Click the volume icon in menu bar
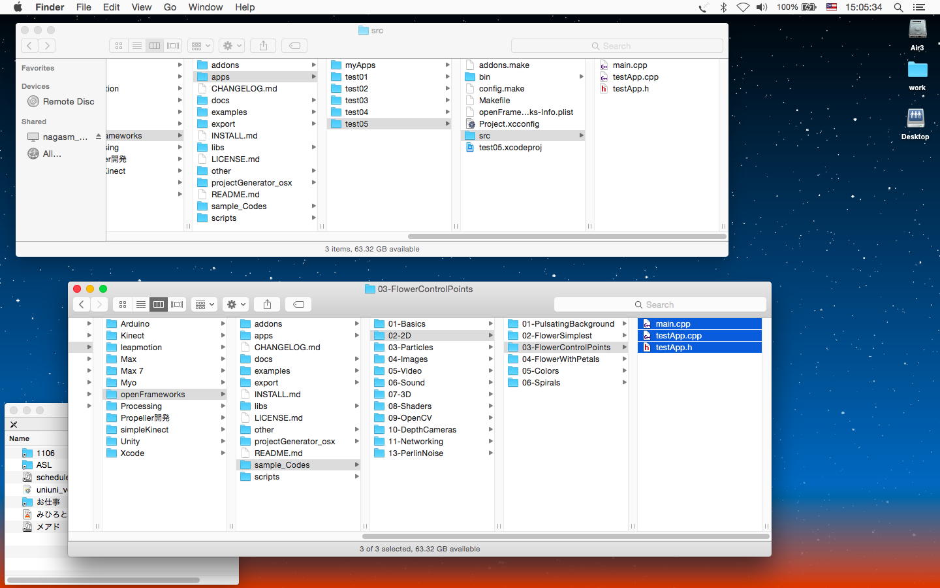The width and height of the screenshot is (940, 588). [762, 7]
